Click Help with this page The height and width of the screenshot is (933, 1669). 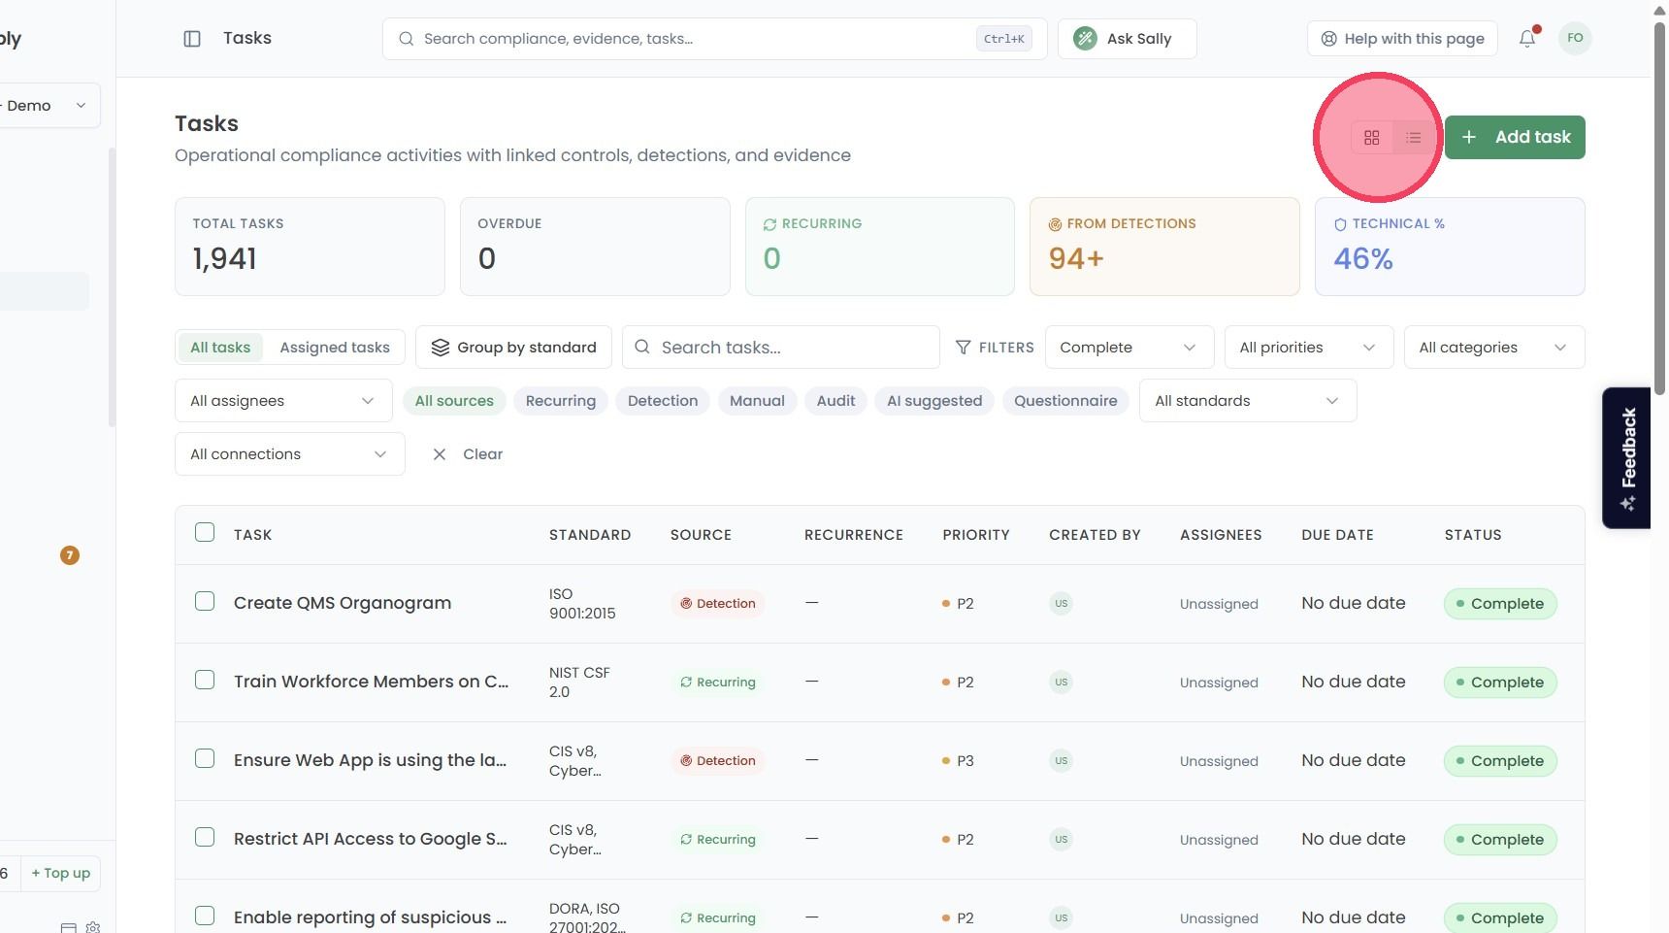(1402, 39)
